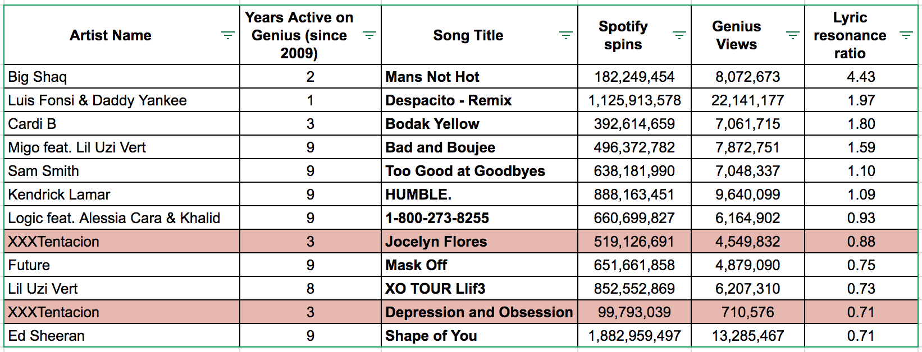
Task: Select the Big Shaq artist cell
Action: (x=122, y=76)
